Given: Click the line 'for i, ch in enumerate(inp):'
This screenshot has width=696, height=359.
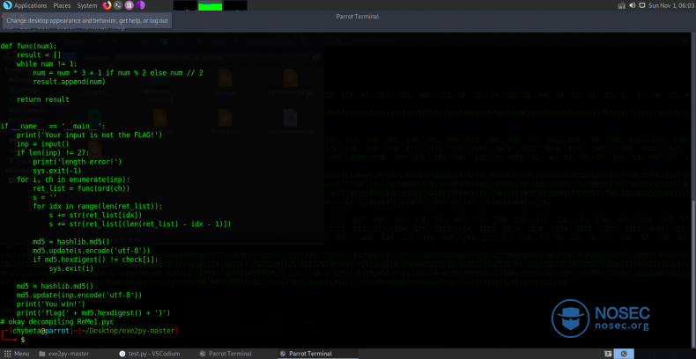Looking at the screenshot, I should (73, 179).
